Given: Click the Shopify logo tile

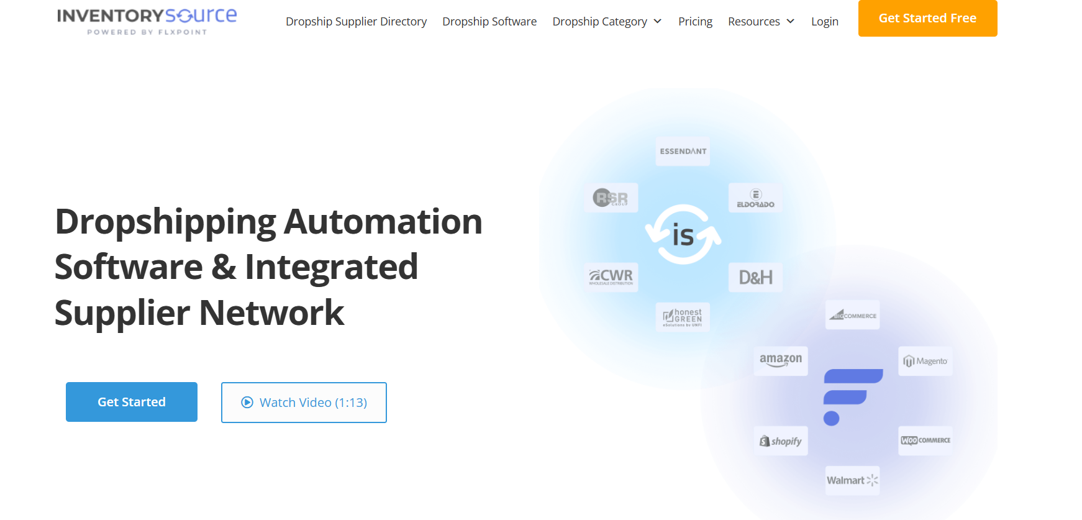Looking at the screenshot, I should [781, 441].
